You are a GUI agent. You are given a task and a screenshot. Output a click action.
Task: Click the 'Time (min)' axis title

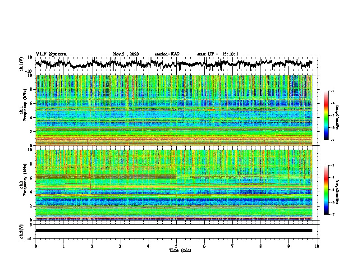180,250
